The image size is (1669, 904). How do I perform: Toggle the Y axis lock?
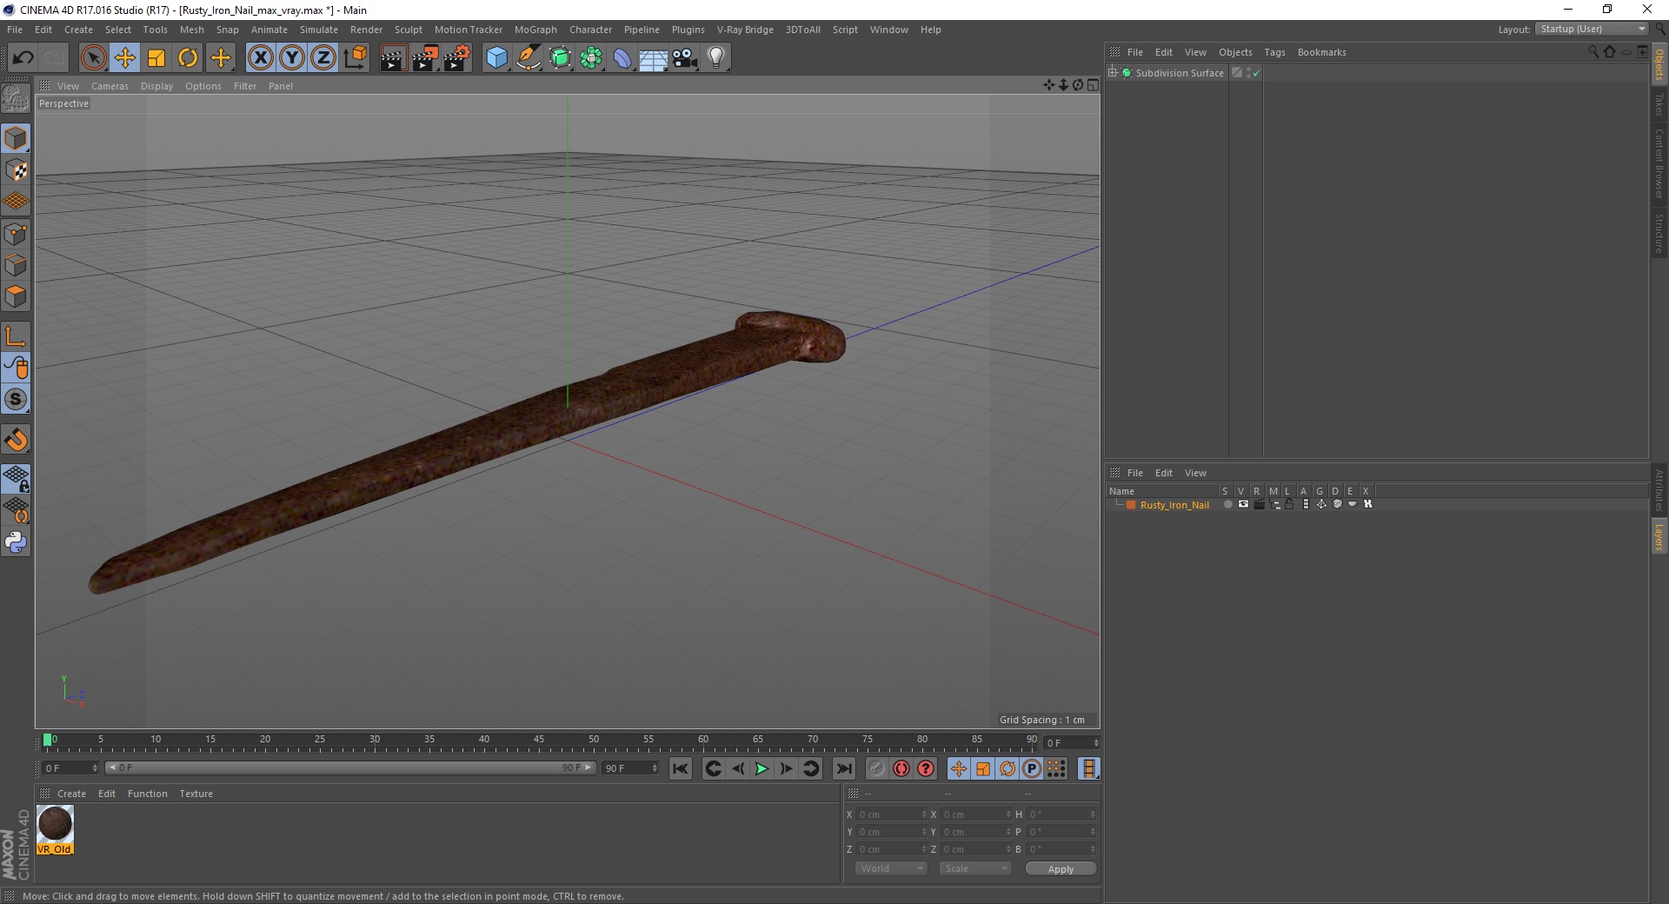(x=292, y=58)
